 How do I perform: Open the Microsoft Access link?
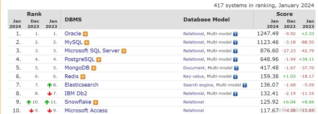[x=86, y=110]
